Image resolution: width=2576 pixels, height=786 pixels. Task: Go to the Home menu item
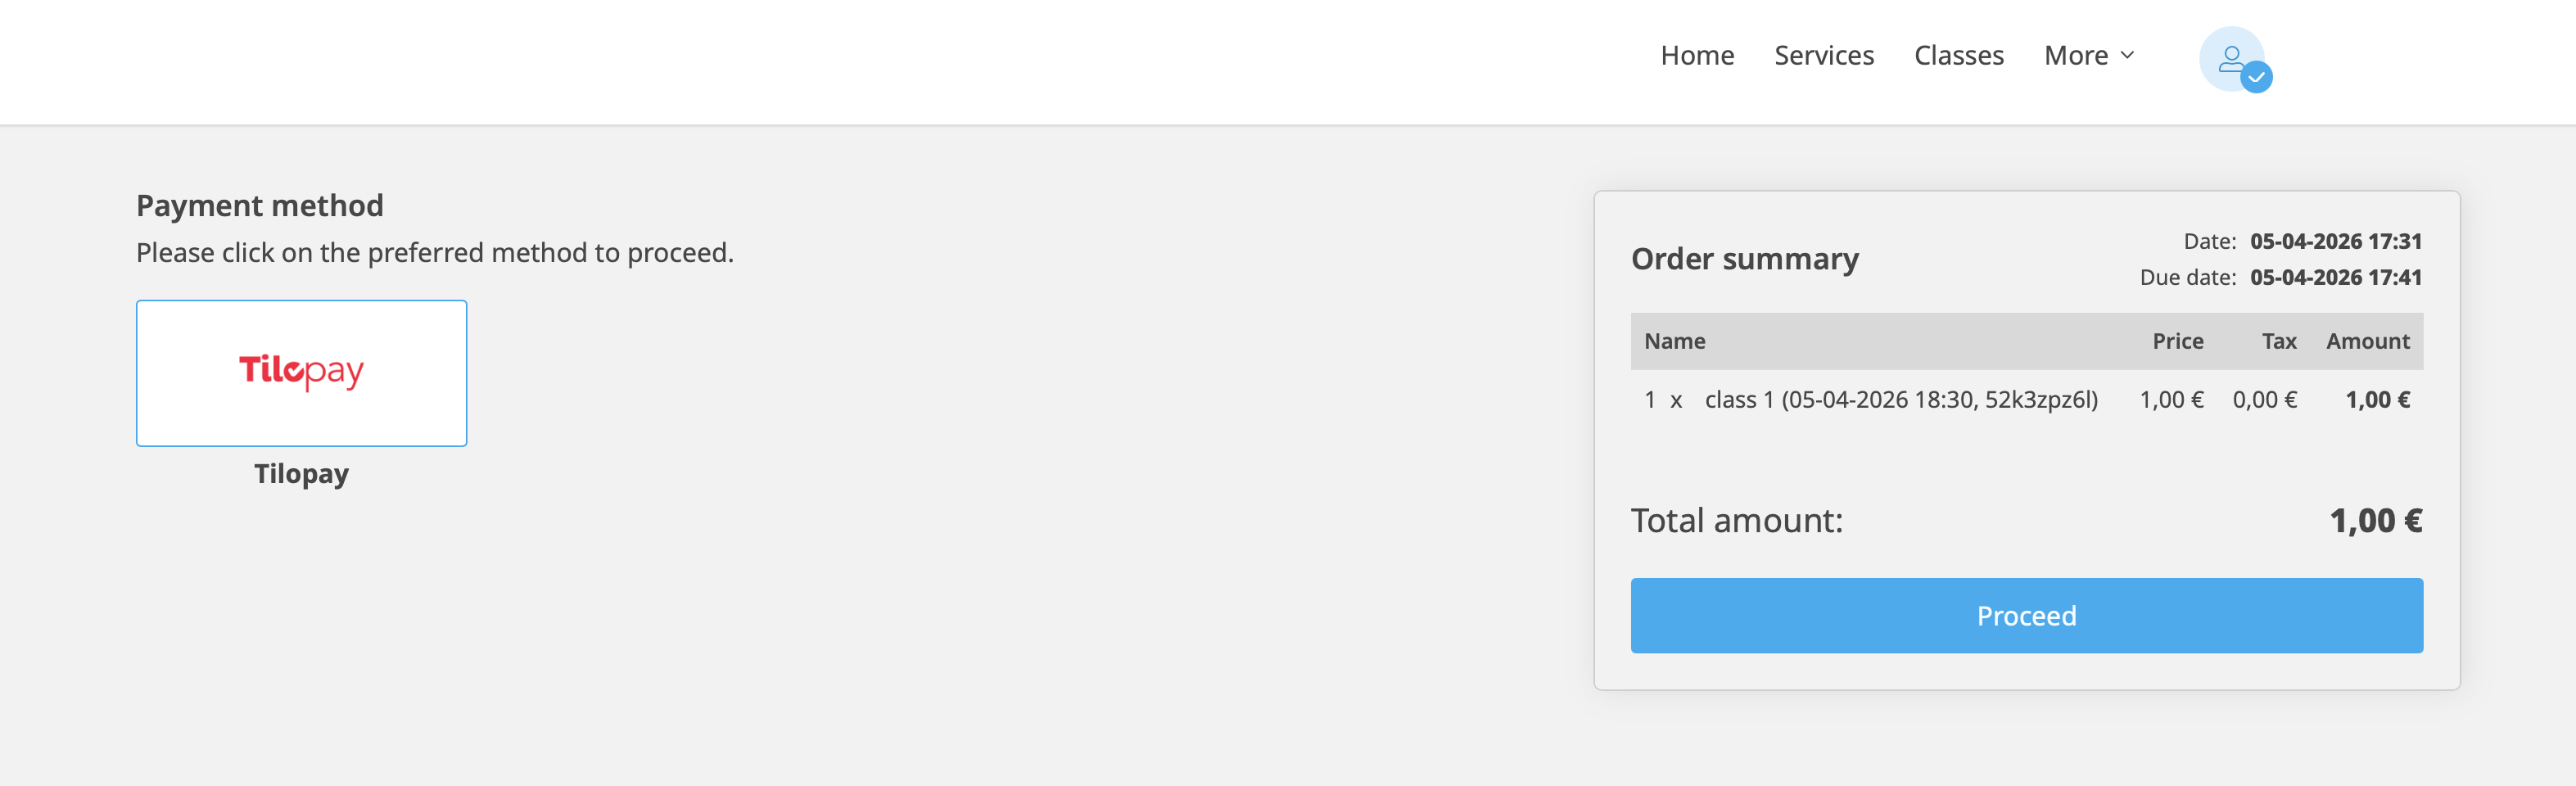[1697, 56]
